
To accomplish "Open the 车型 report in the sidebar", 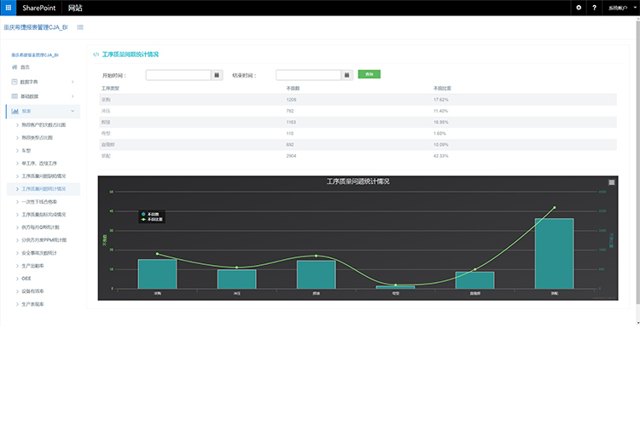I will point(26,150).
